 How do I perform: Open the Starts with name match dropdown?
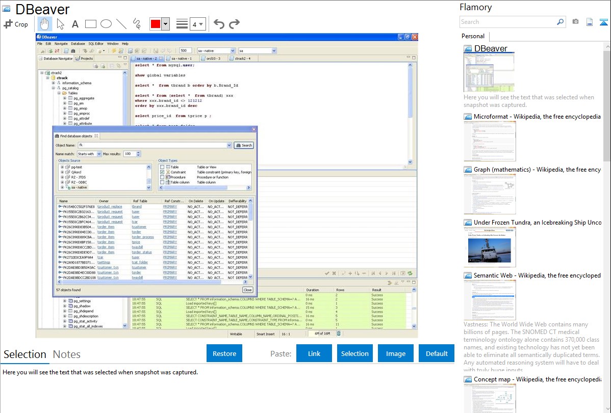point(89,154)
